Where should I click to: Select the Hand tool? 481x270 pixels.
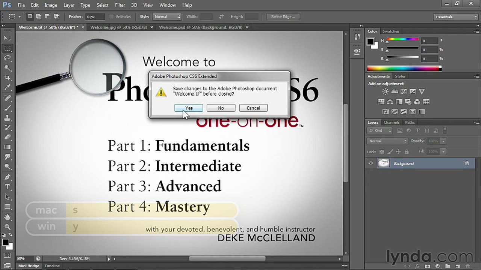[7, 217]
